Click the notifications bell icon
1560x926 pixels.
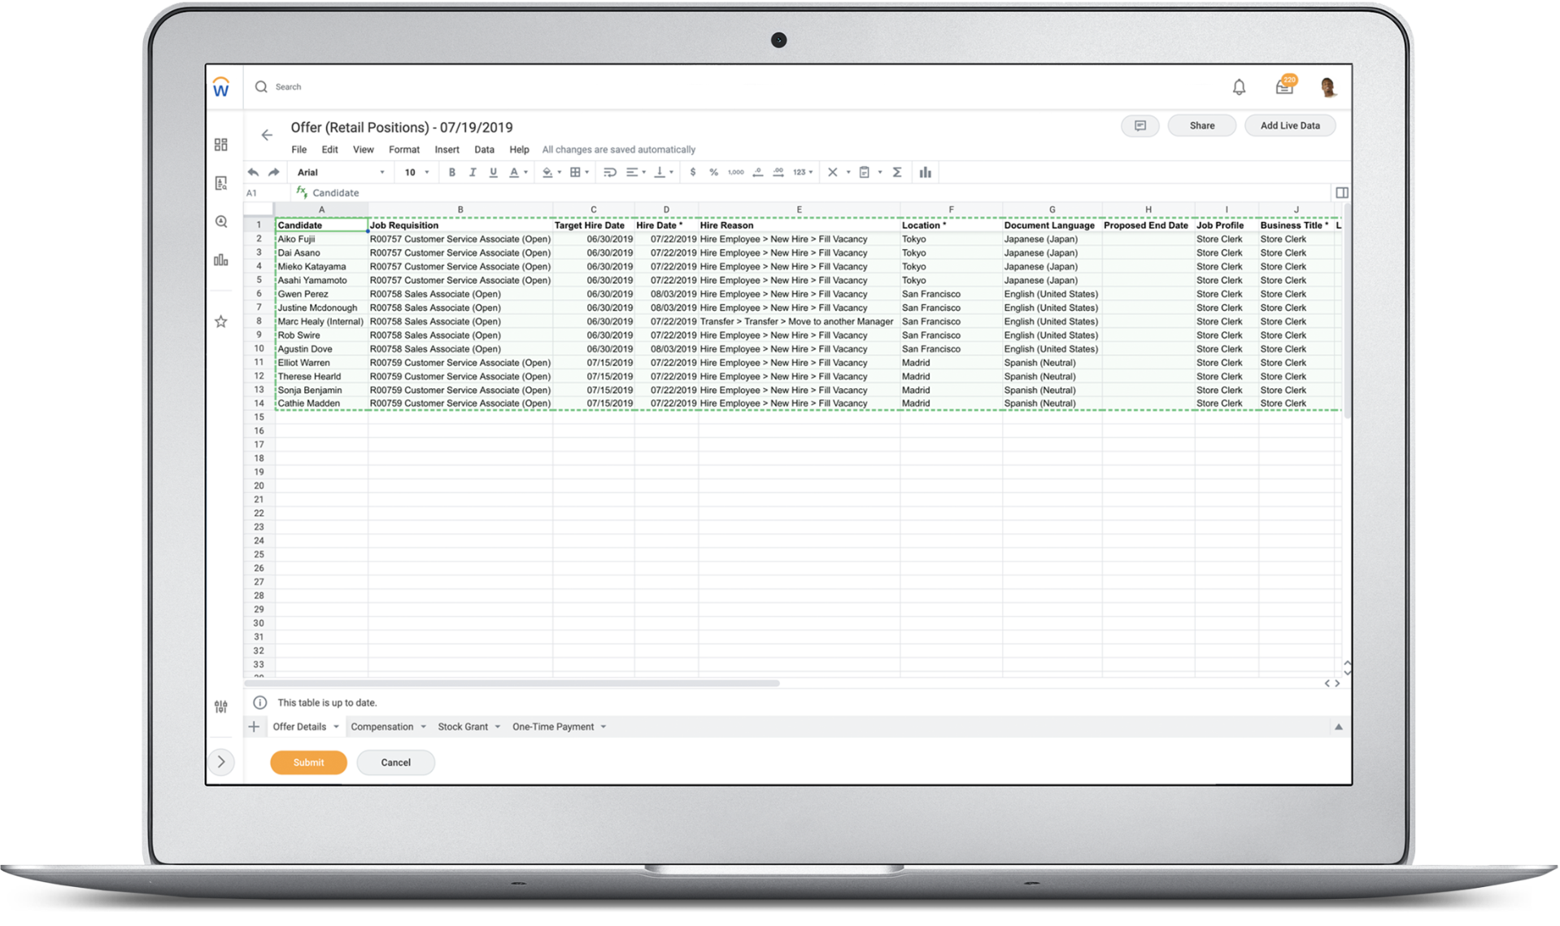(x=1239, y=86)
